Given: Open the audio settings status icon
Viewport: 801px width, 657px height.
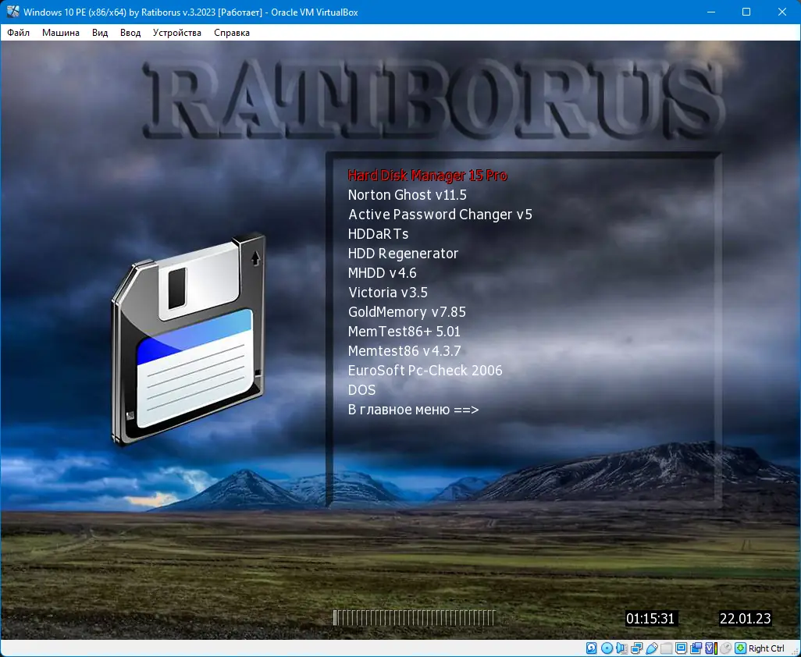Looking at the screenshot, I should (x=621, y=648).
